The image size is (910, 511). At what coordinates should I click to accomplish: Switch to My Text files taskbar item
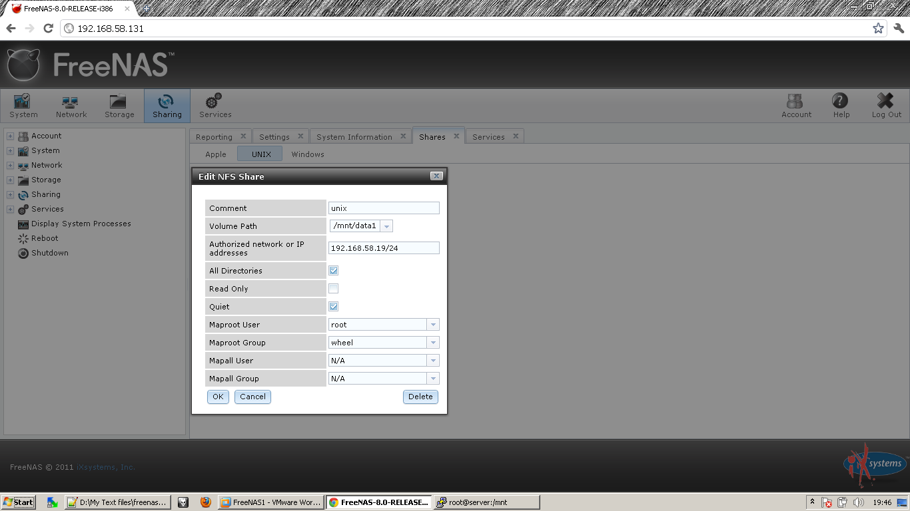[118, 502]
